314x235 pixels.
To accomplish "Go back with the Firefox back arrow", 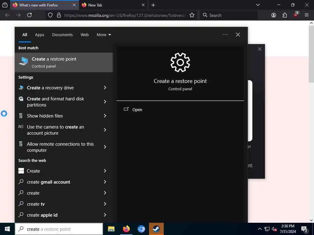I will pos(7,15).
